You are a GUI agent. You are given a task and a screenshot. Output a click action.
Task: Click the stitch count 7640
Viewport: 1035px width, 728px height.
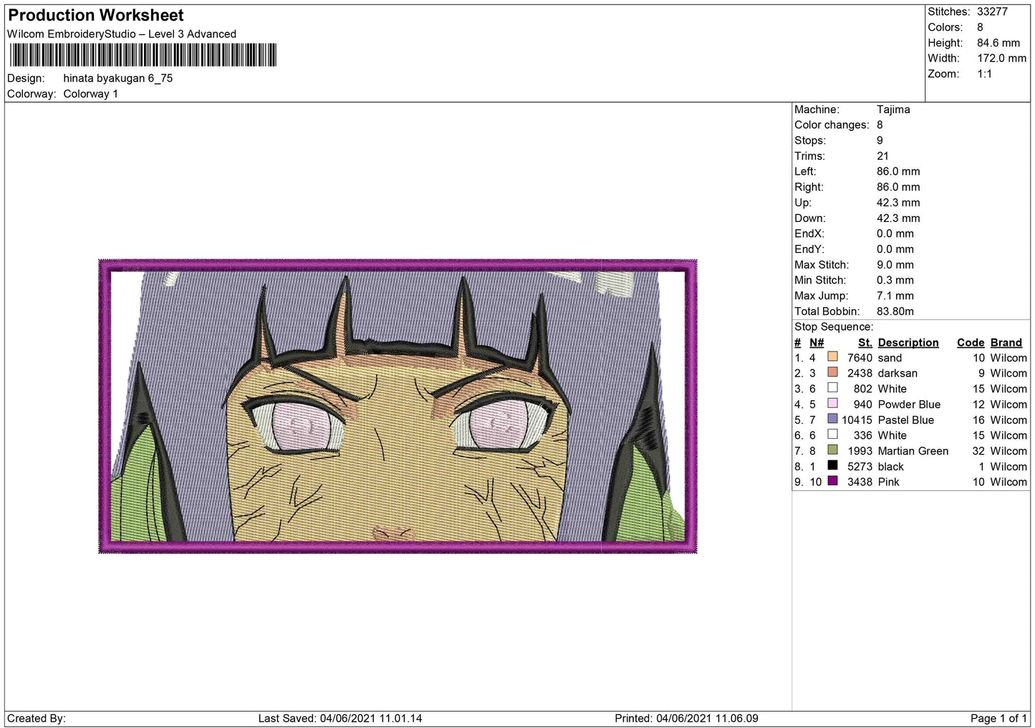coord(860,358)
